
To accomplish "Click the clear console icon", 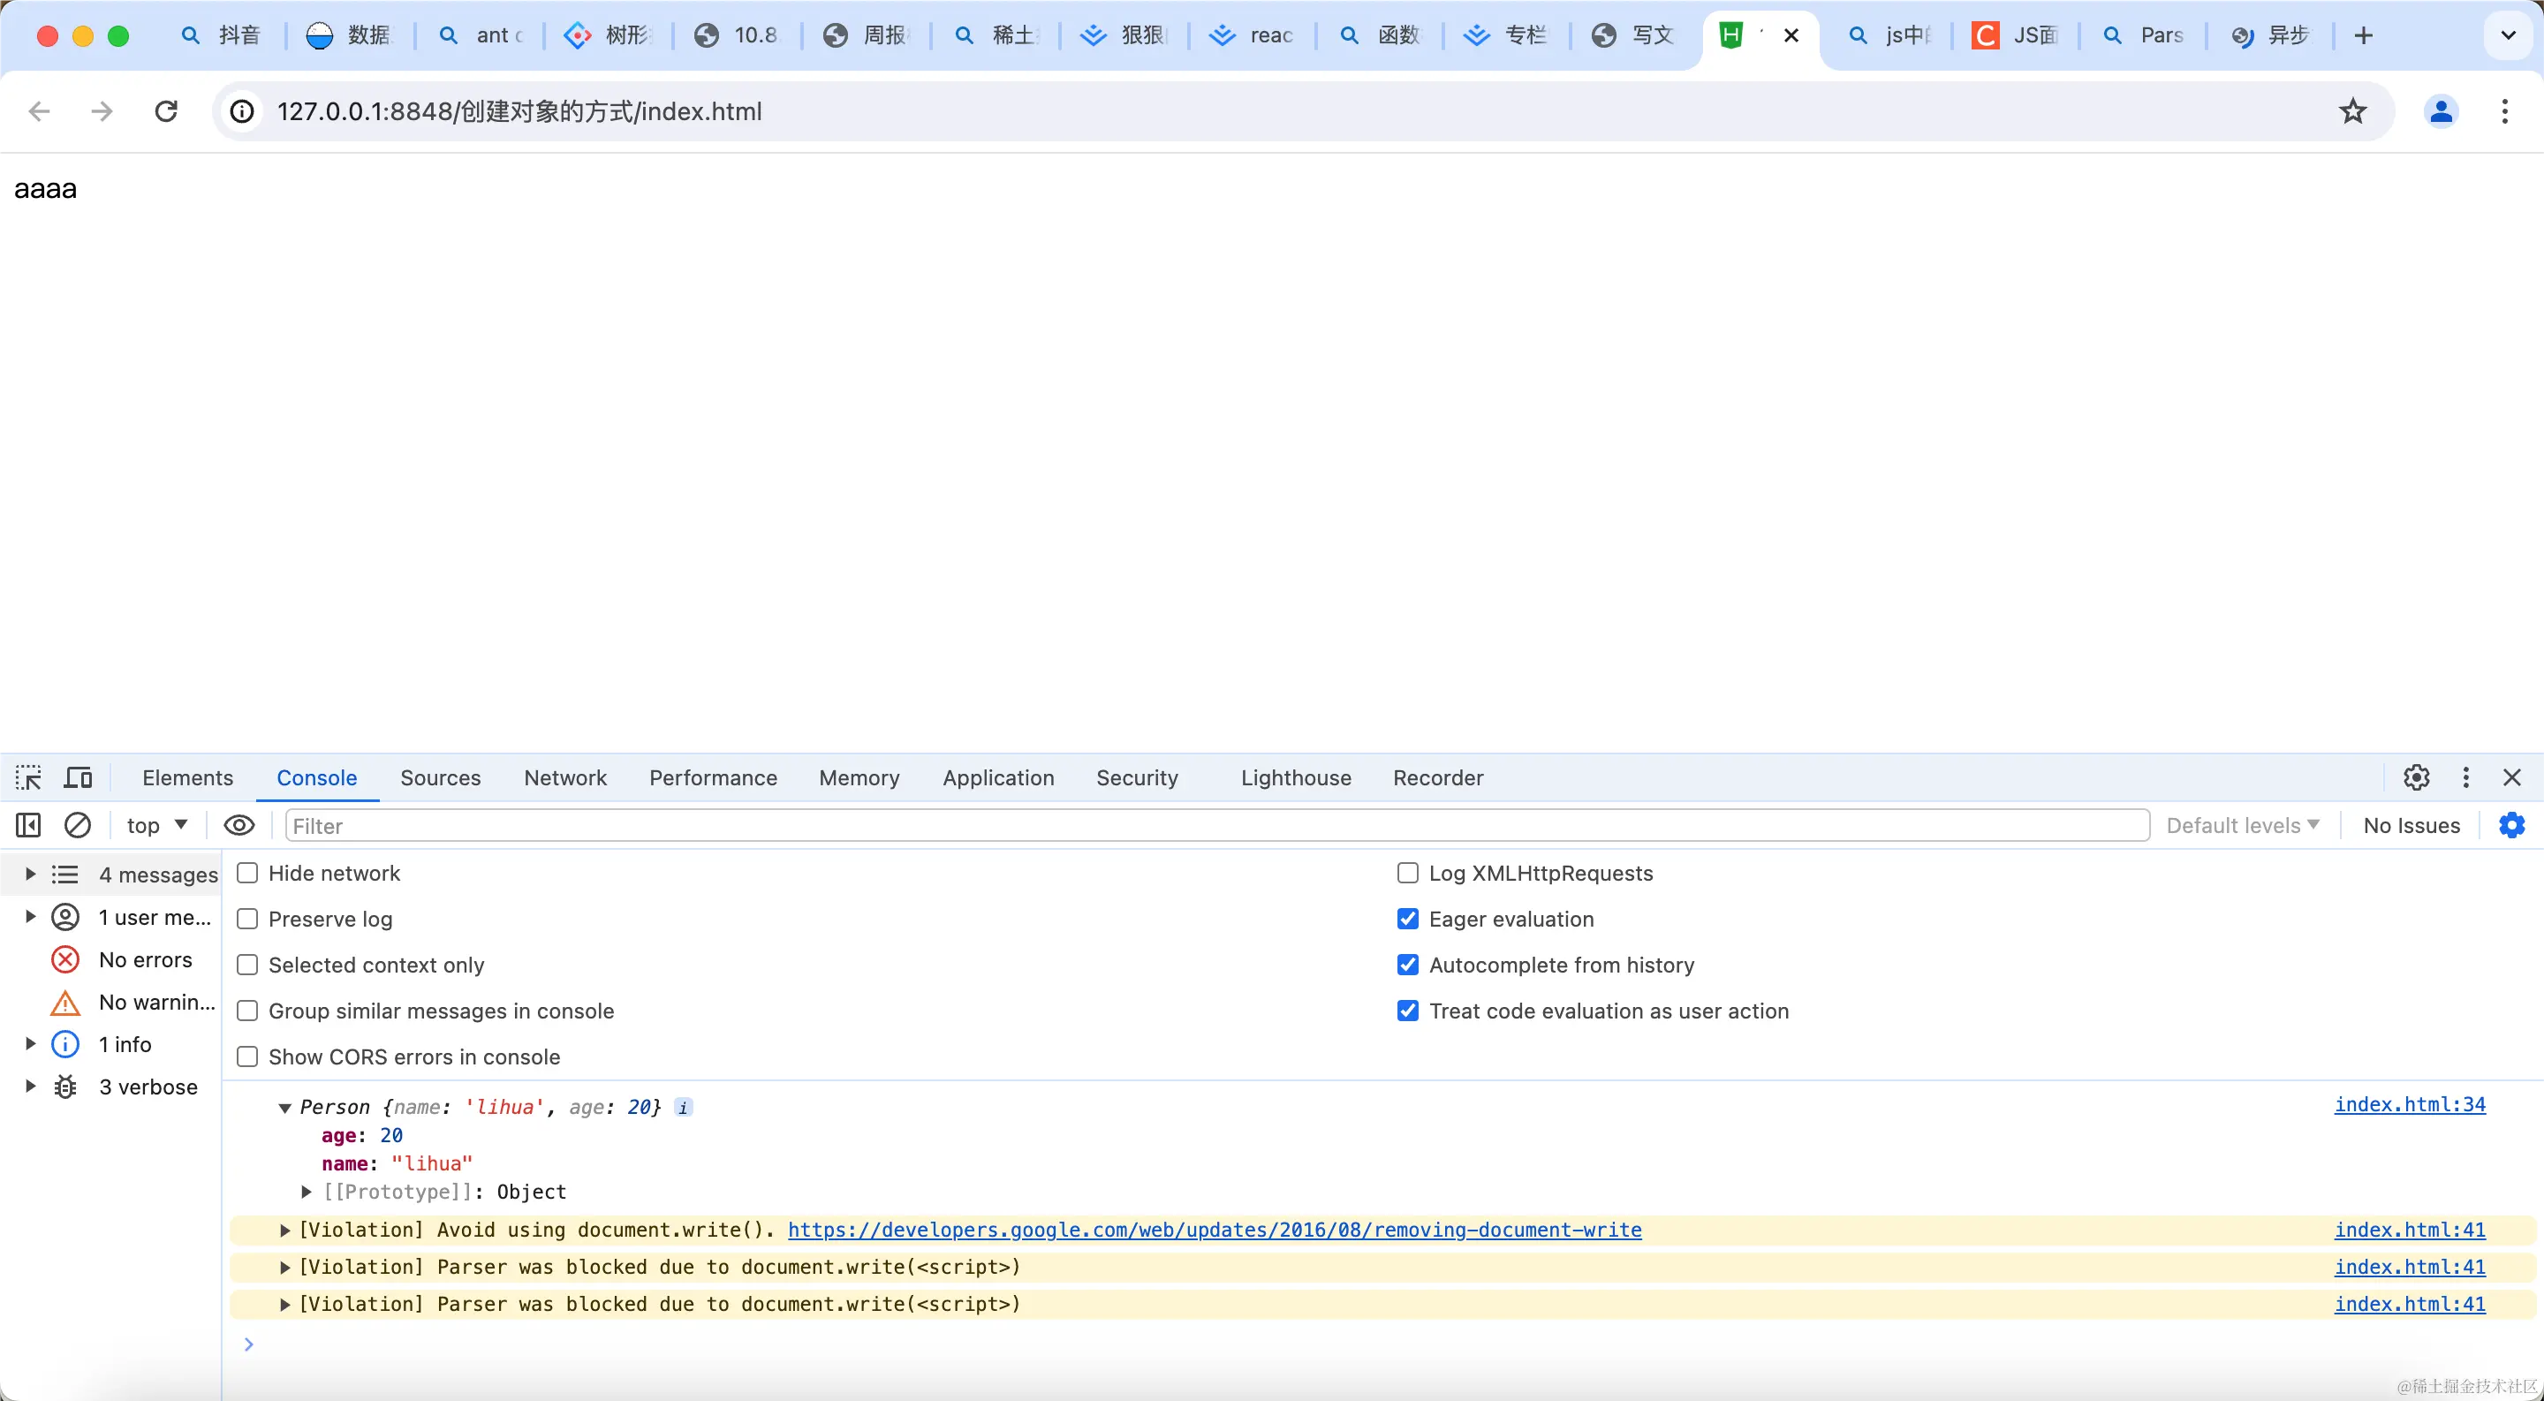I will (x=77, y=825).
